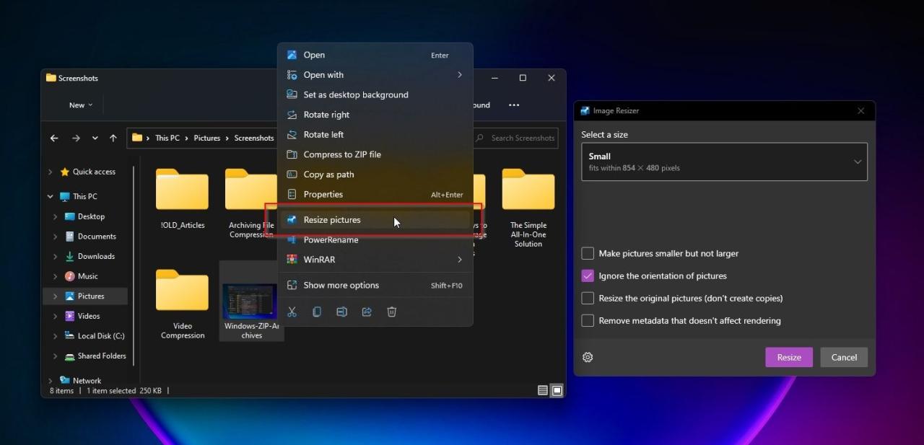Screen dimensions: 924x445
Task: Choose Rotate right in the context menu
Action: pyautogui.click(x=375, y=115)
